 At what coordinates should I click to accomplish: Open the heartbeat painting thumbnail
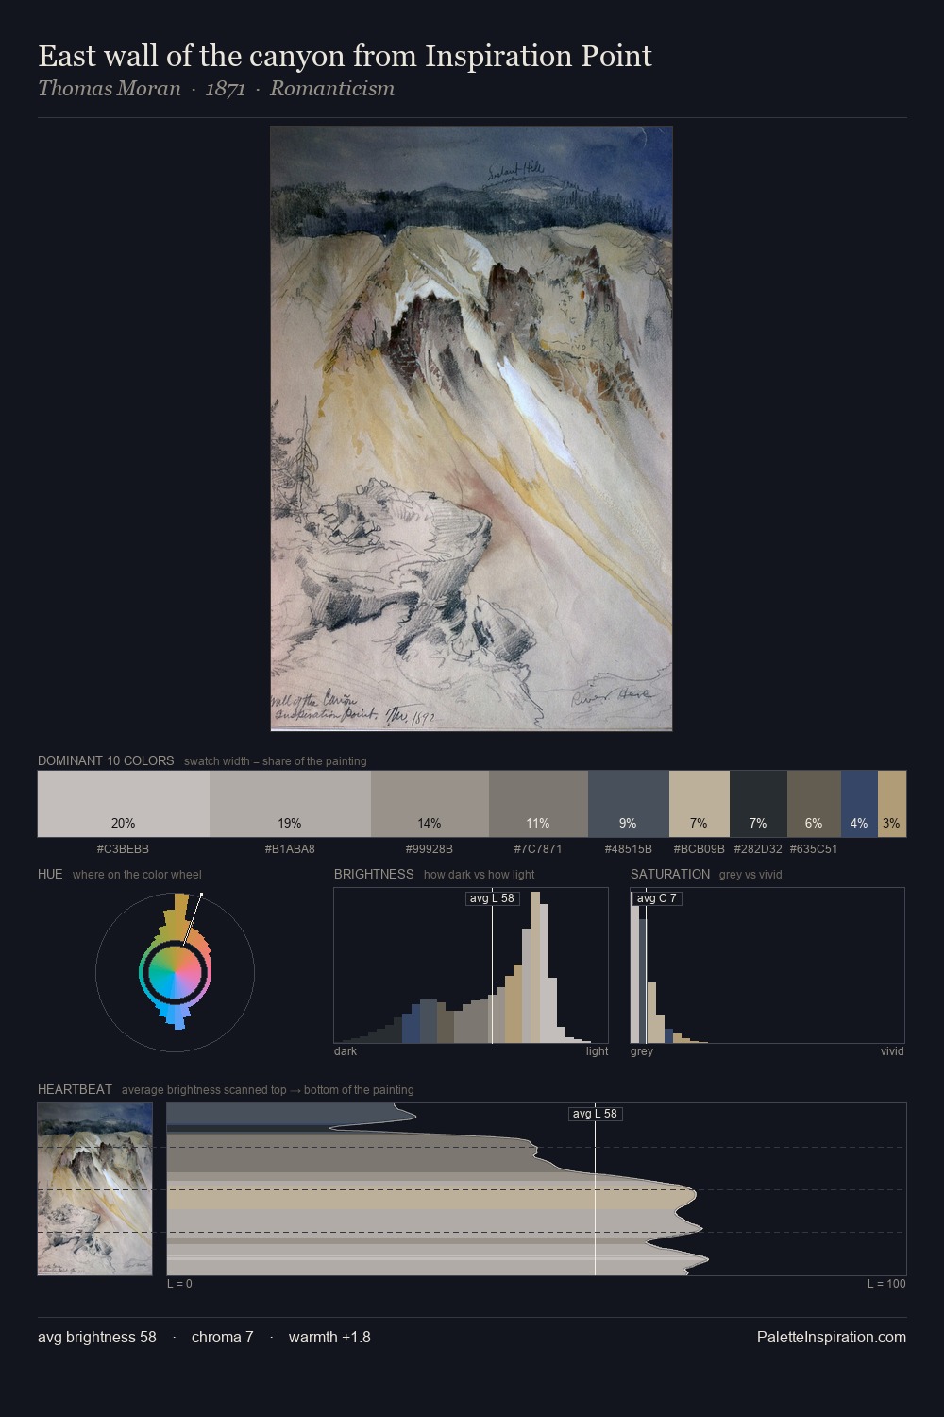pyautogui.click(x=94, y=1189)
